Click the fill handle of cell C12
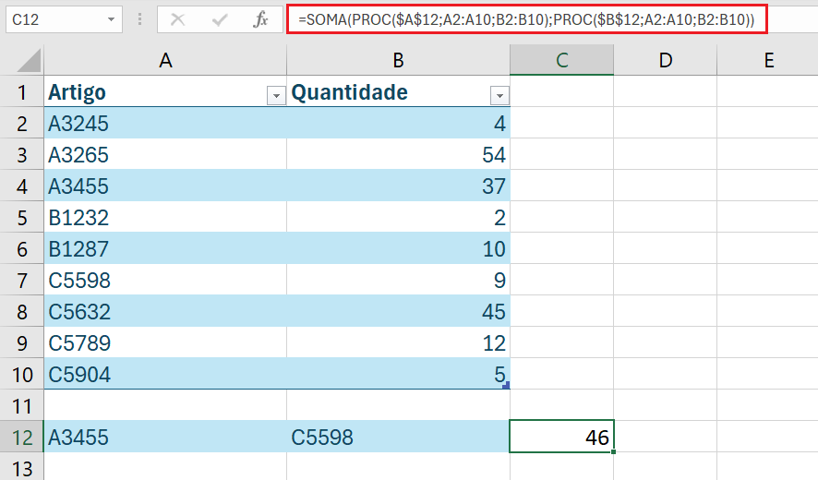Image resolution: width=818 pixels, height=480 pixels. pos(613,451)
